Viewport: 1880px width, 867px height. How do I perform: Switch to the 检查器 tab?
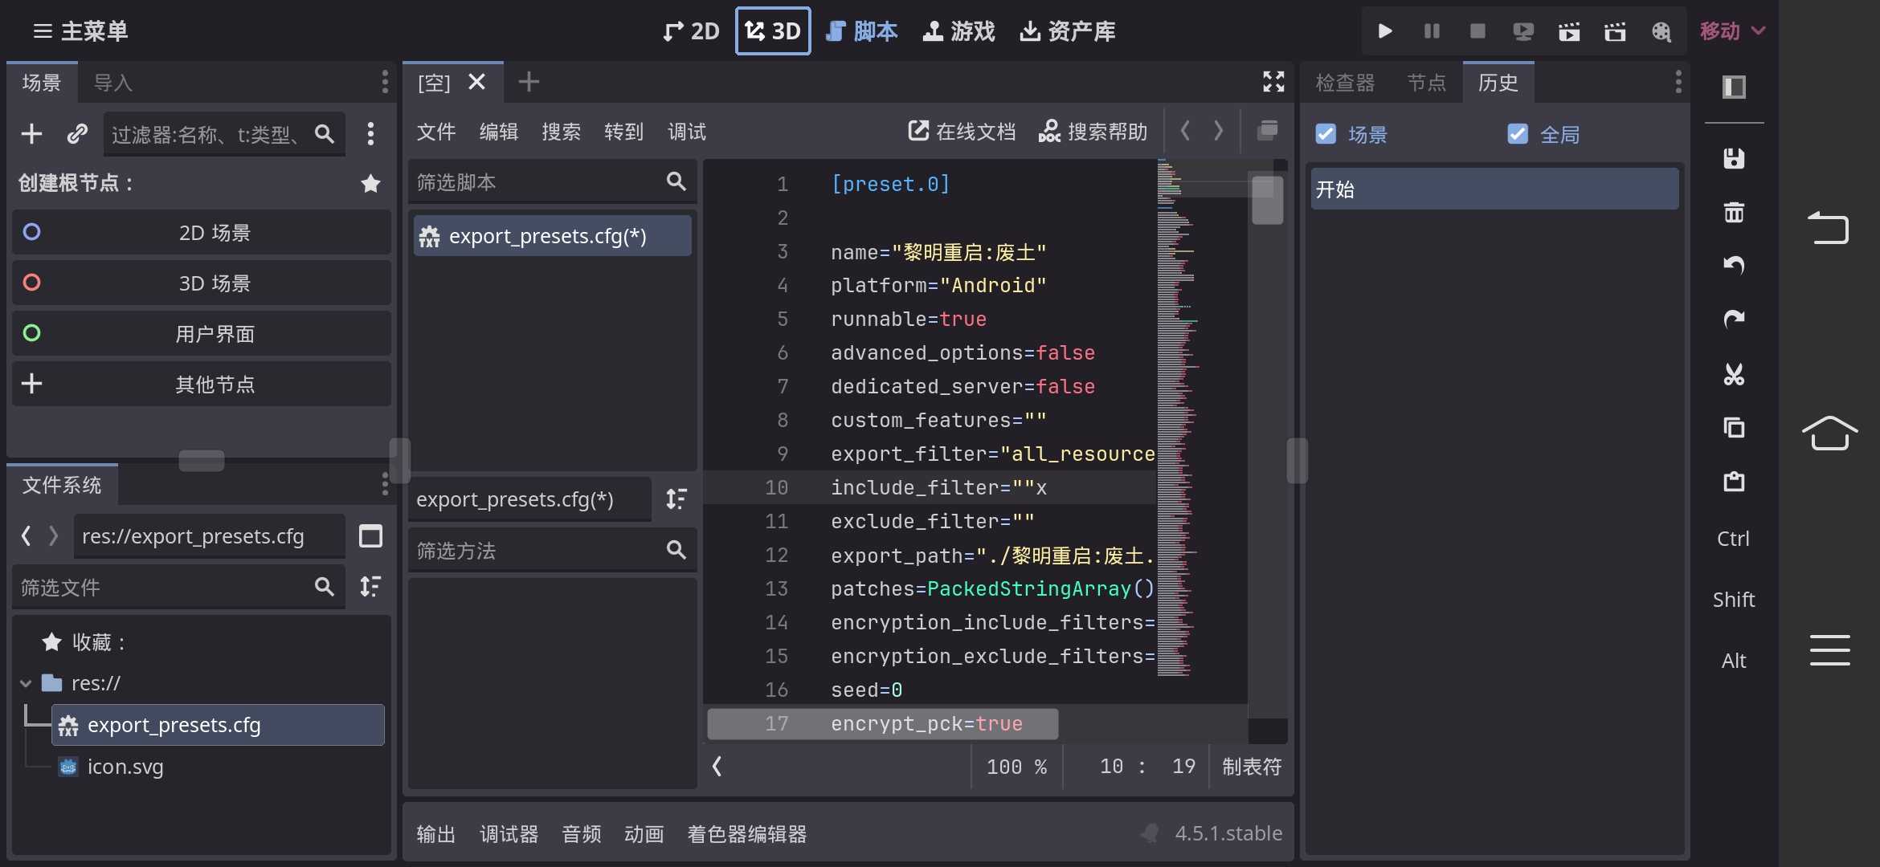(1344, 83)
